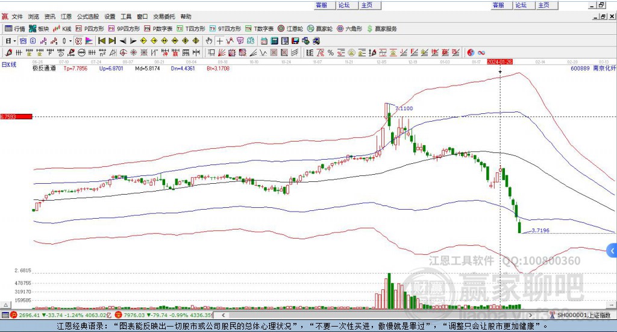The height and width of the screenshot is (332, 617).
Task: Open 赢家服务 with dollar icon
Action: (381, 29)
